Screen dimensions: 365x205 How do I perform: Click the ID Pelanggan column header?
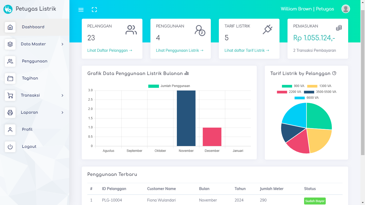114,189
